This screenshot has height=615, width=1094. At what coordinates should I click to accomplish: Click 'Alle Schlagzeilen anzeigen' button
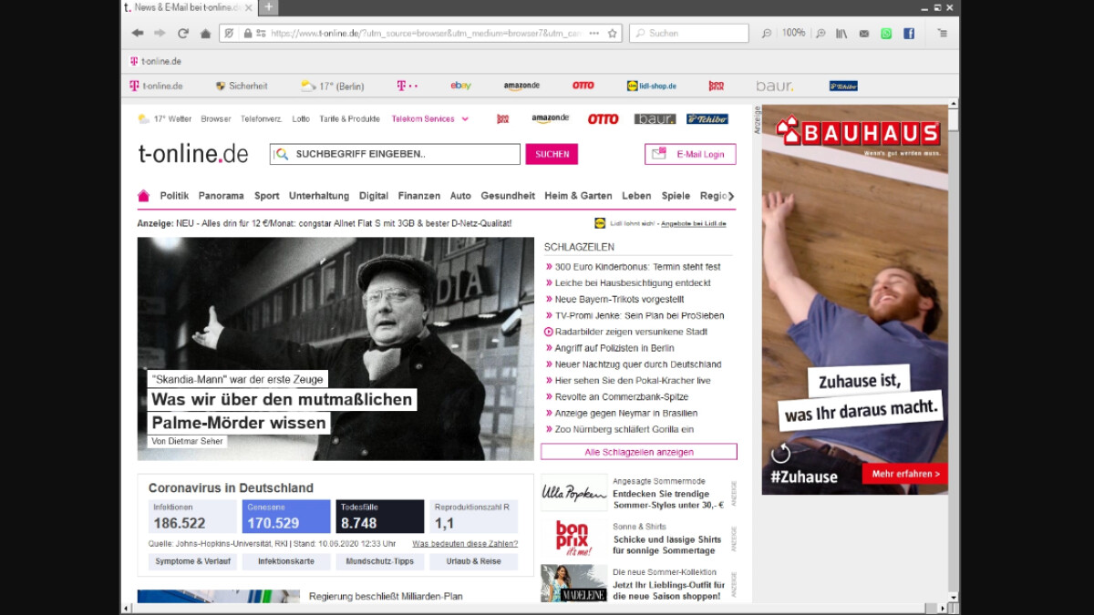pos(639,452)
